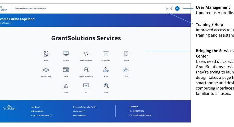234x127 pixels.
Task: Open the MGM service icon
Action: pos(106,70)
